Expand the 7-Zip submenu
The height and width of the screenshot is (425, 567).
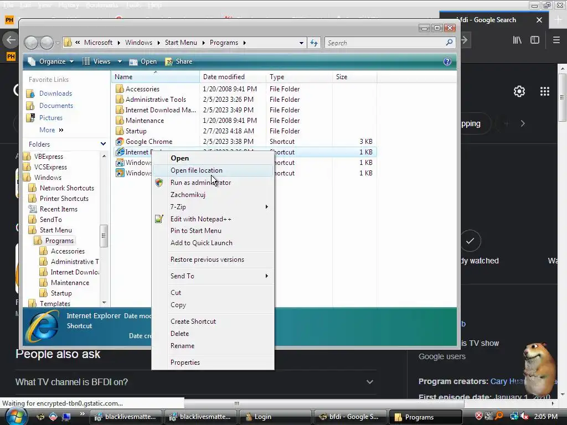(267, 207)
